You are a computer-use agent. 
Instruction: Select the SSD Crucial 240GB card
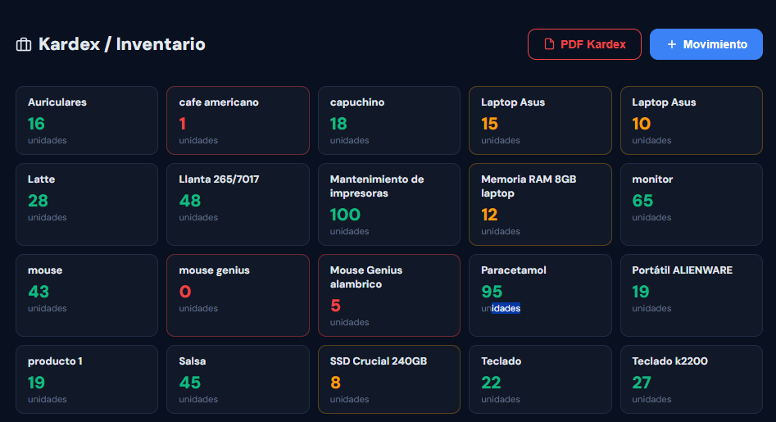coord(389,379)
